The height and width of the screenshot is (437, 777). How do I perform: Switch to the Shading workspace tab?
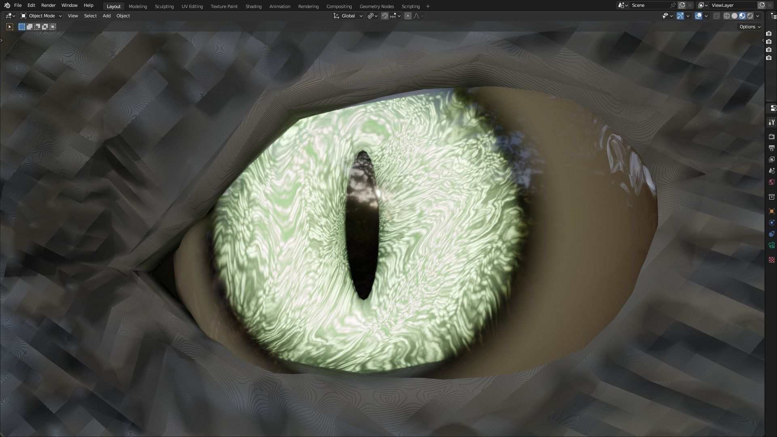[x=253, y=6]
